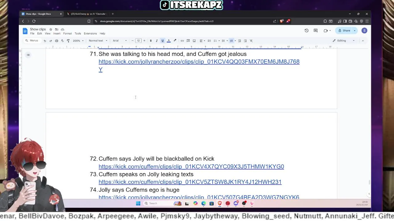Open Google Docs home icon
This screenshot has height=221, width=394.
pyautogui.click(x=25, y=31)
